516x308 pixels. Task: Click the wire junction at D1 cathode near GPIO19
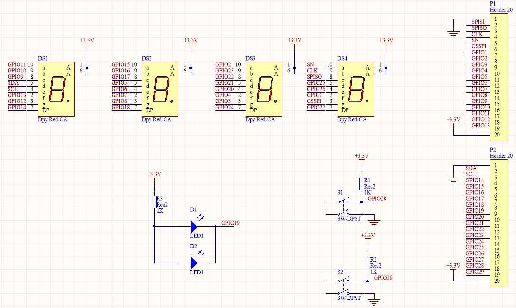(x=215, y=226)
